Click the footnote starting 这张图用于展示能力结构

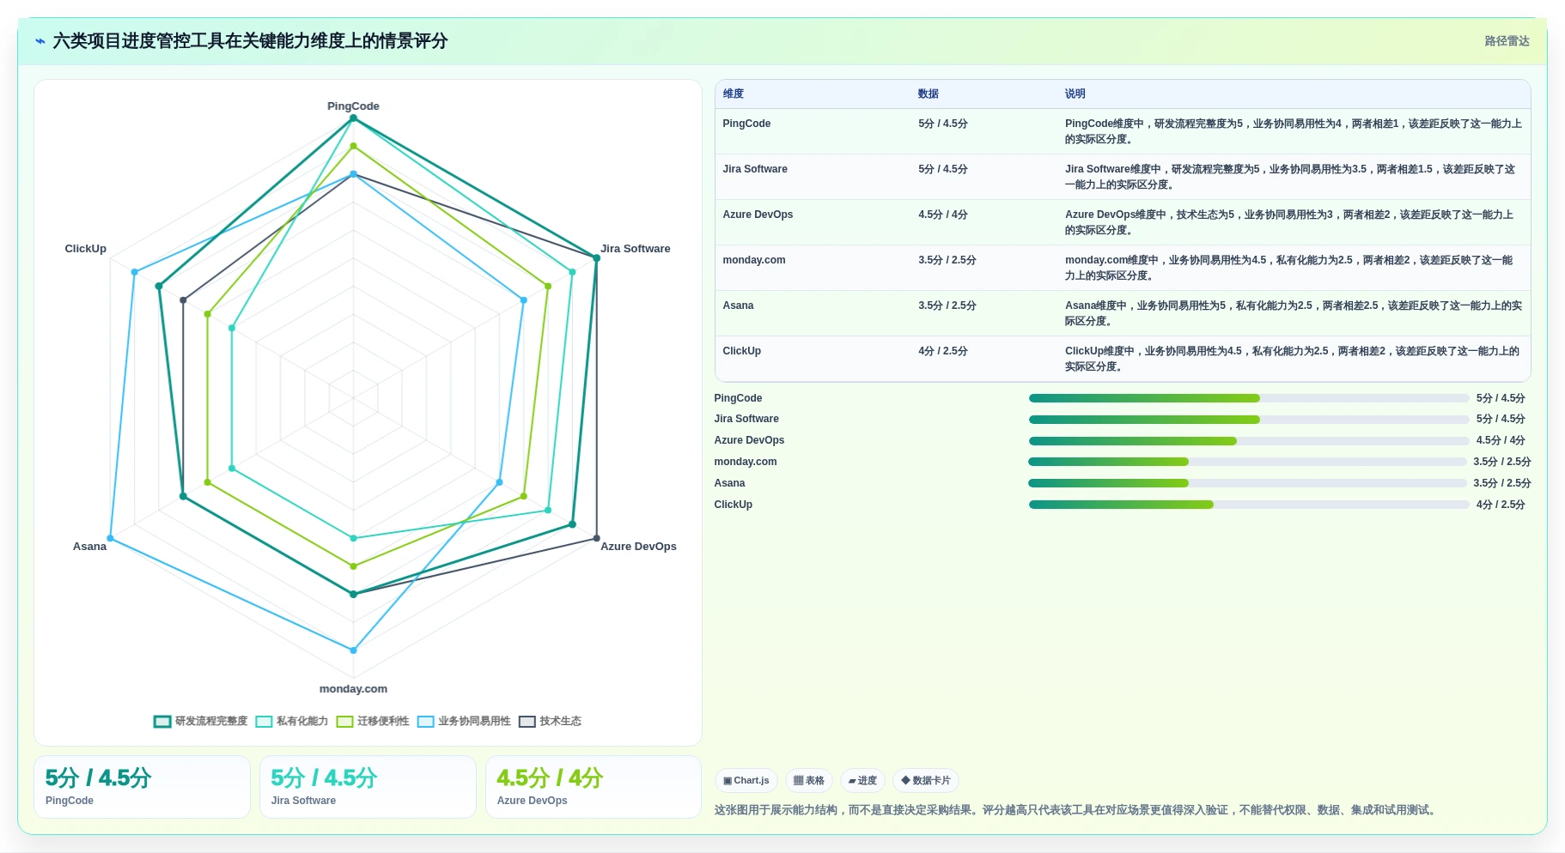(x=1077, y=810)
